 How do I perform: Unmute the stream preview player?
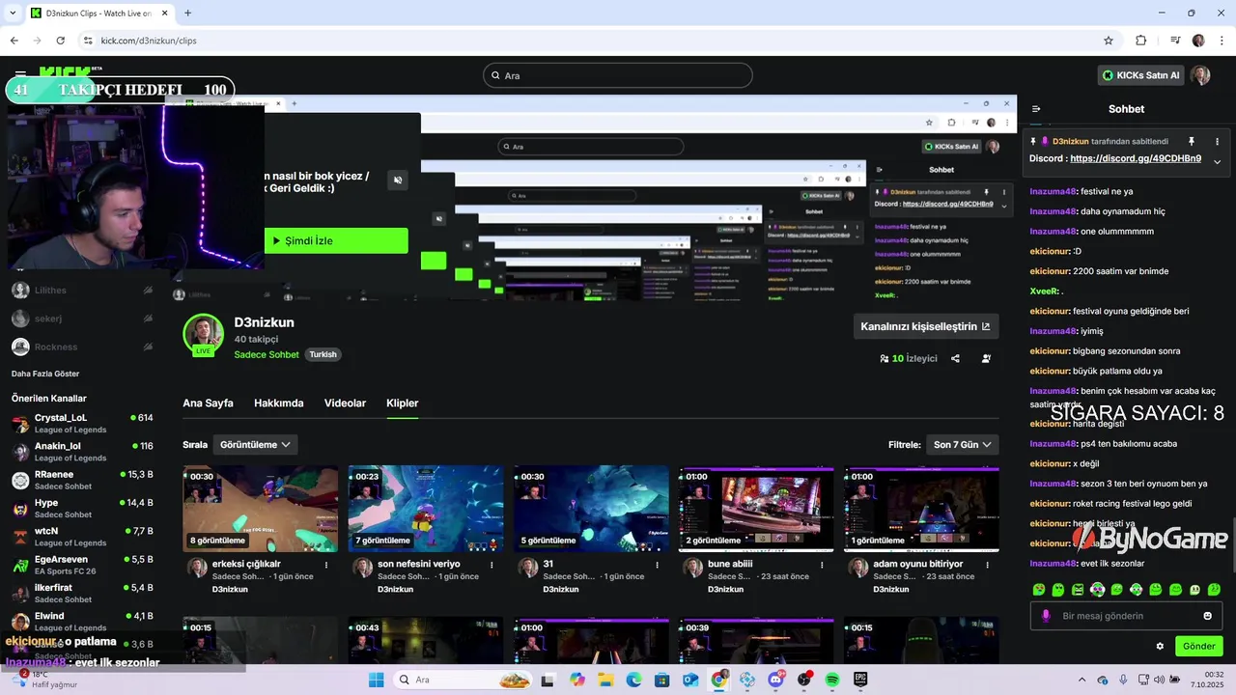point(398,181)
